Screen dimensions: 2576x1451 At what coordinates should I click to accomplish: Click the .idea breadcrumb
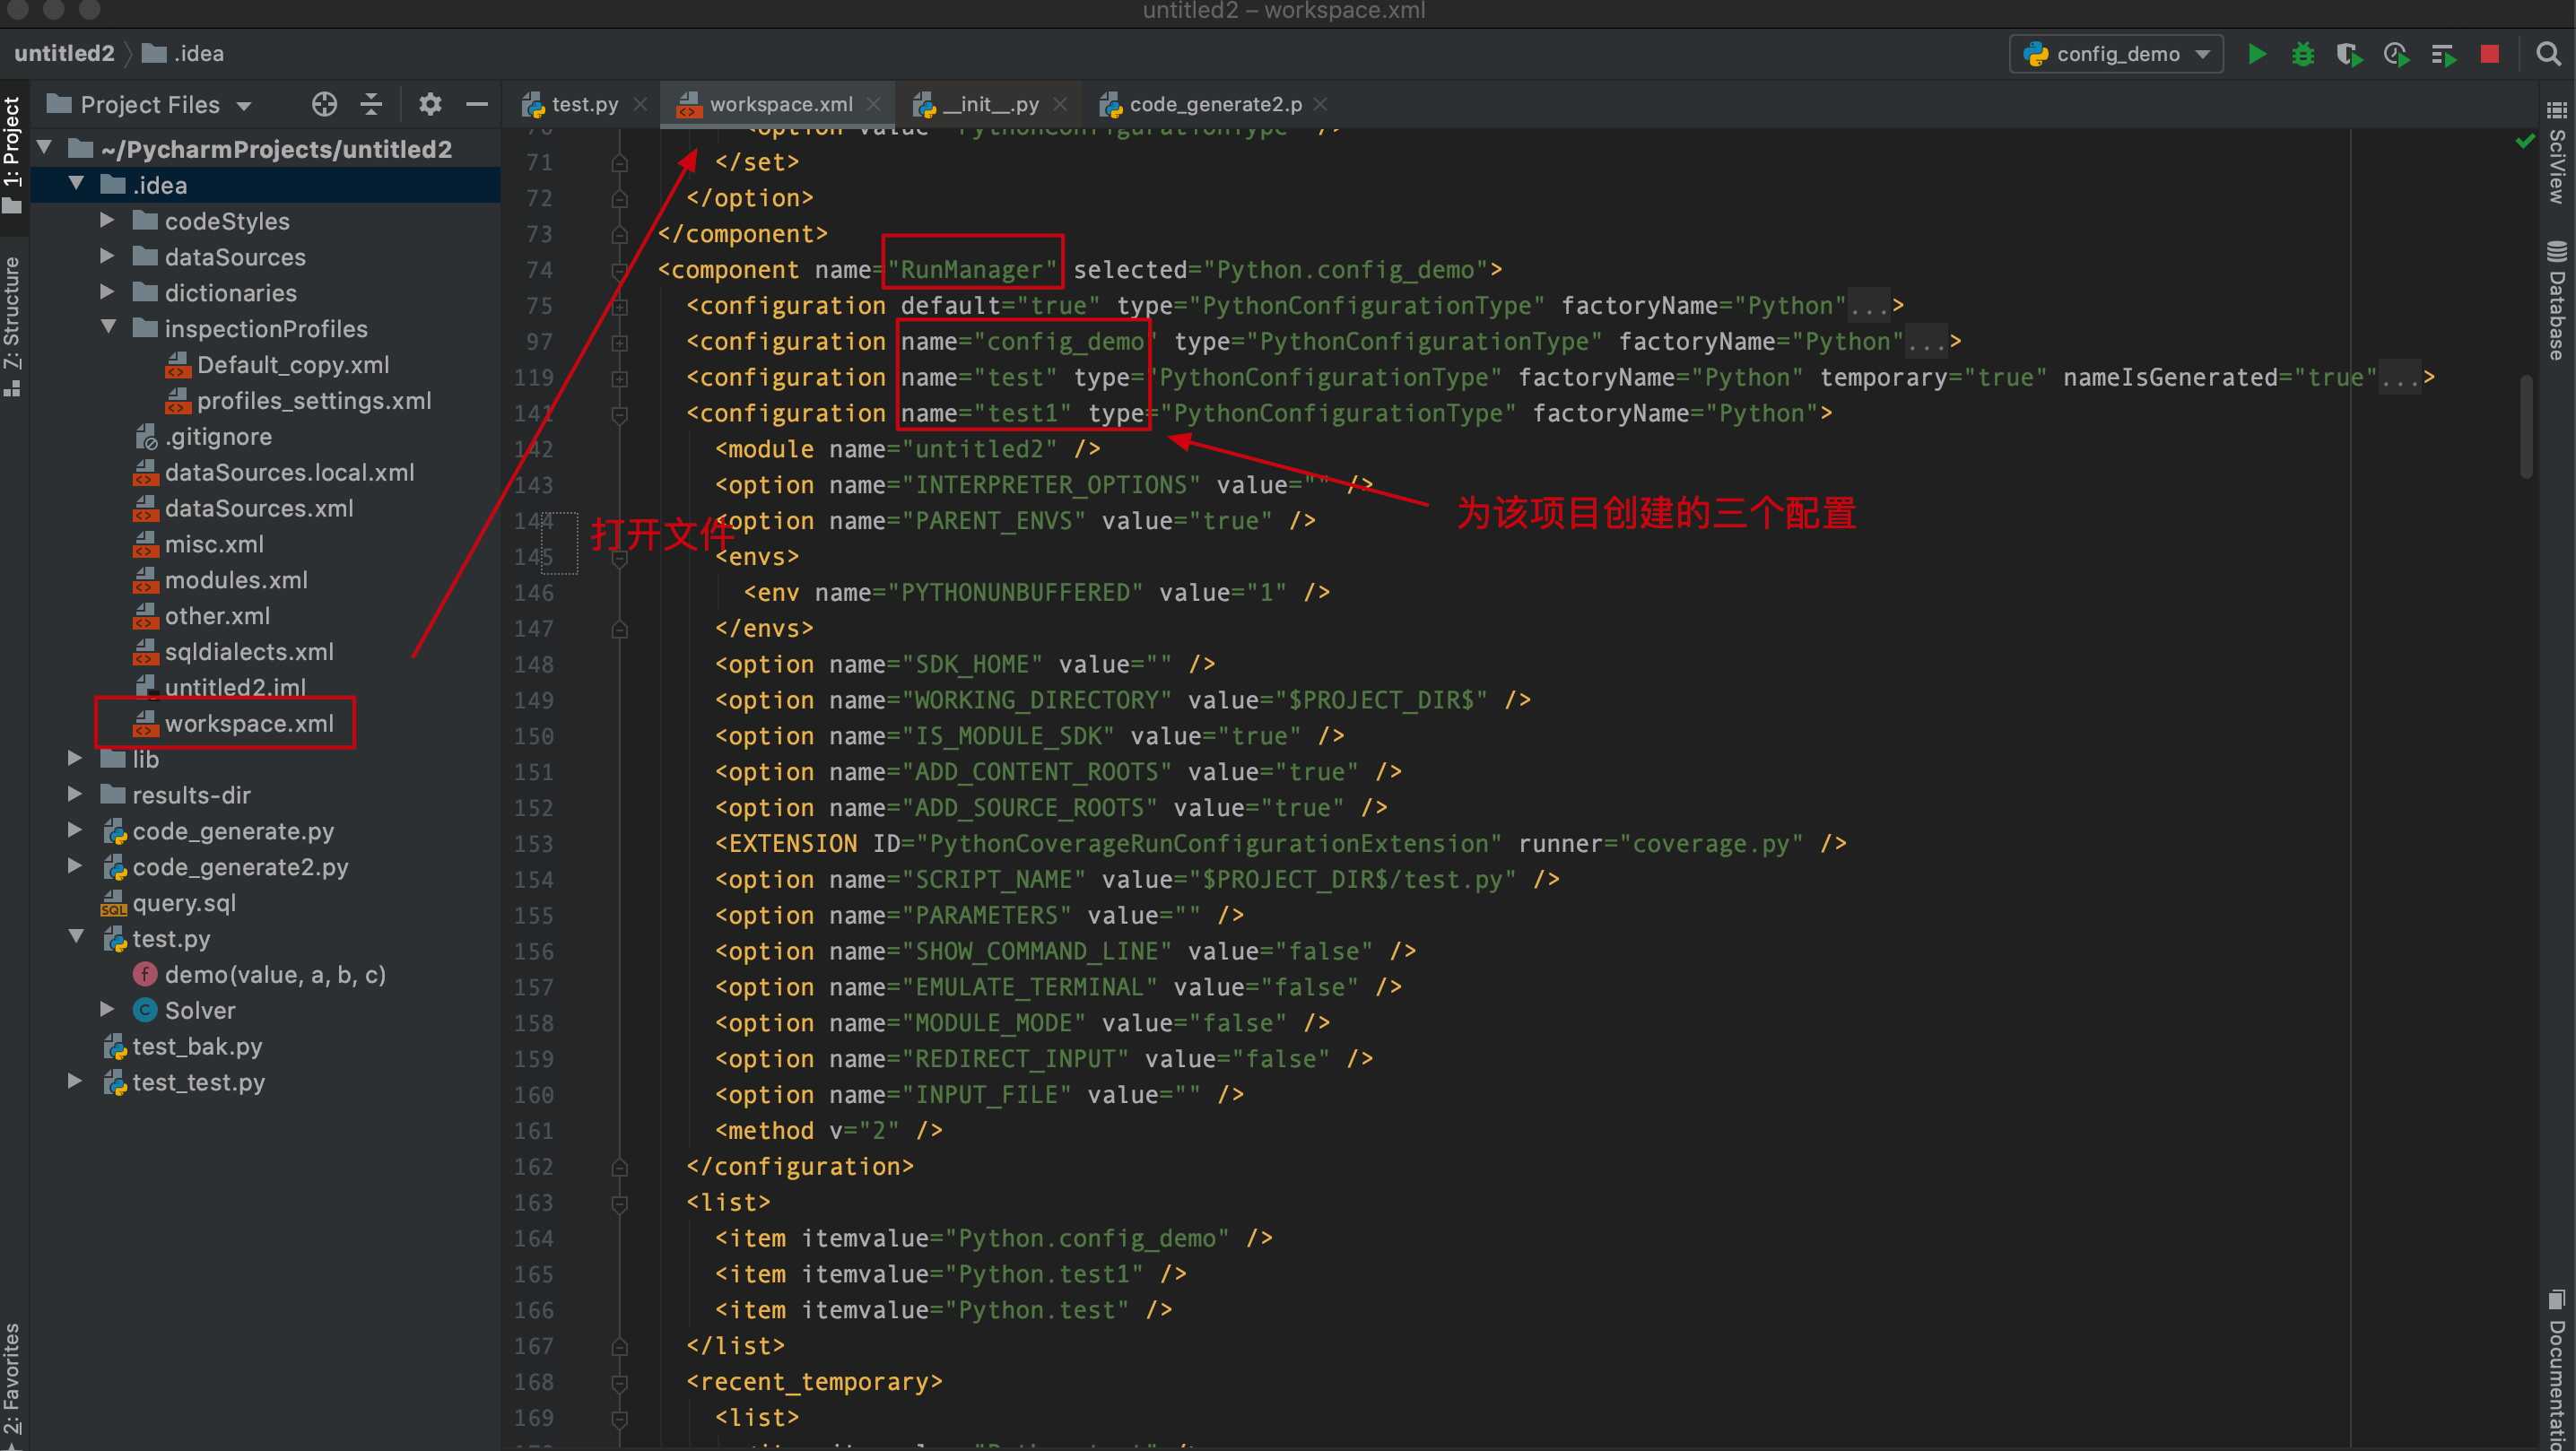tap(183, 53)
